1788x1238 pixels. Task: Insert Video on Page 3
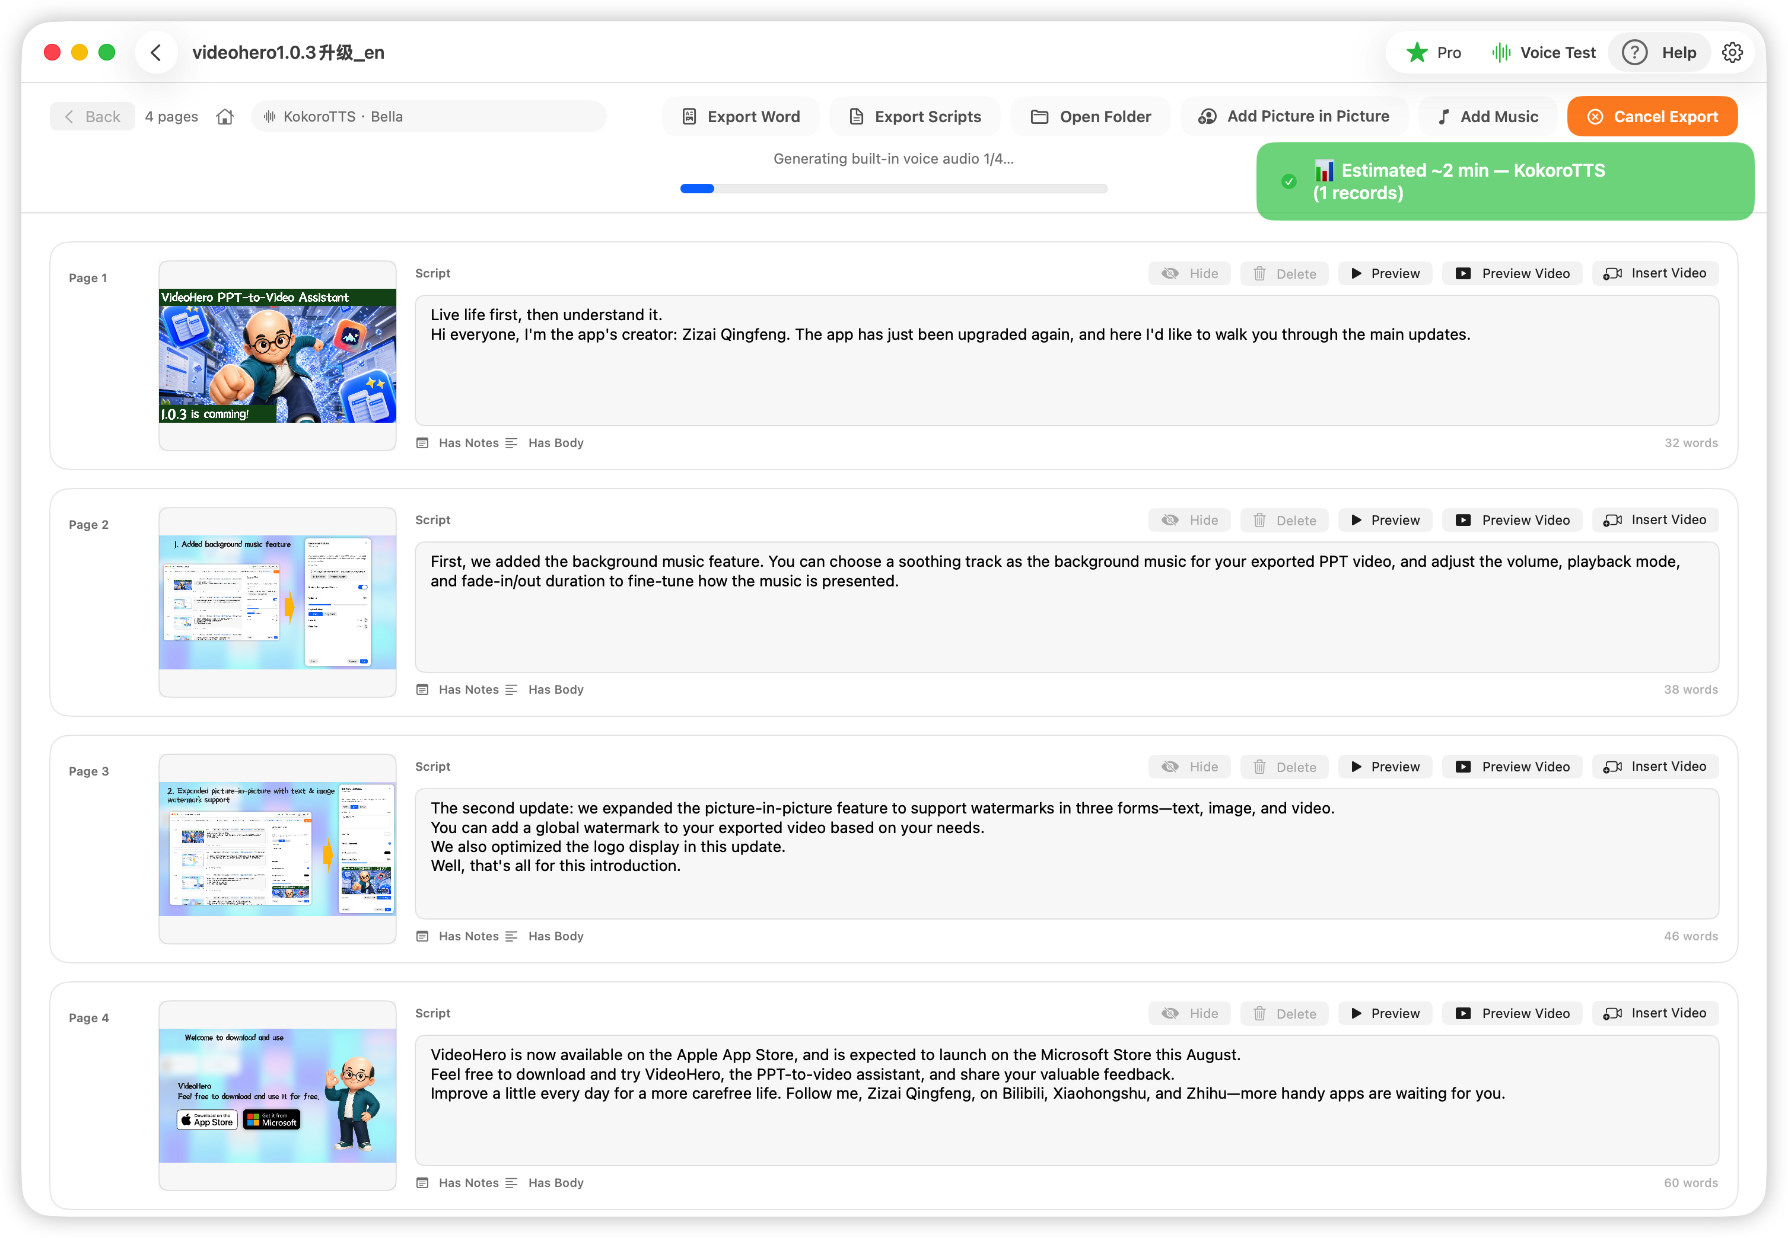coord(1655,767)
